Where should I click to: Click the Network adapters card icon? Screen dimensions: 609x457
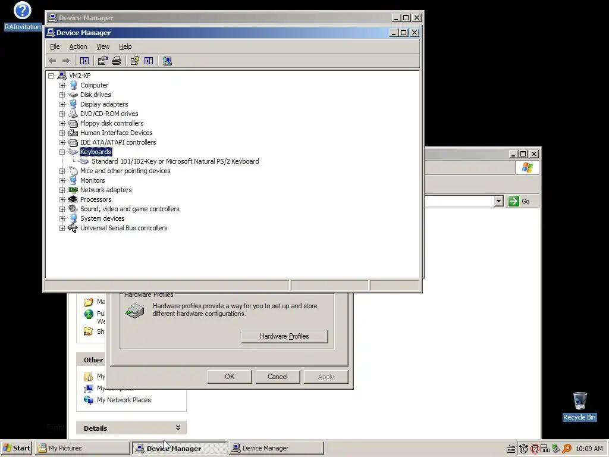73,190
